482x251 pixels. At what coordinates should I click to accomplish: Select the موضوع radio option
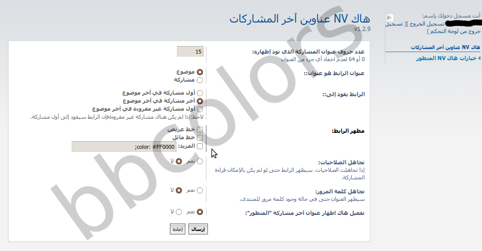pos(200,72)
